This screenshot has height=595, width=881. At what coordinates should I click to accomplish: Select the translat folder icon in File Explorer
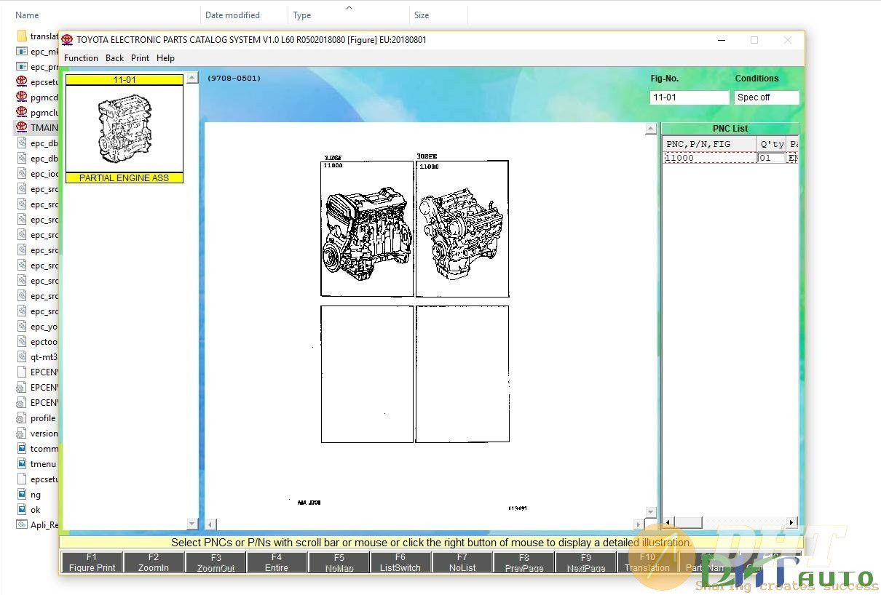(21, 36)
